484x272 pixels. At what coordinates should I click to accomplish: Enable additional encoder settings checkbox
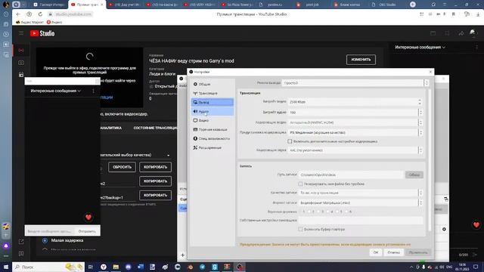click(x=290, y=141)
